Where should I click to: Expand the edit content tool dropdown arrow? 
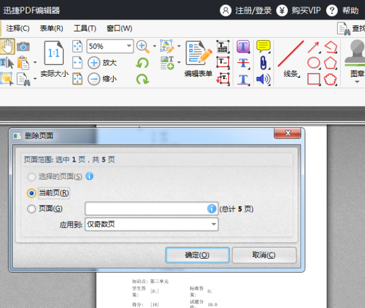click(179, 46)
